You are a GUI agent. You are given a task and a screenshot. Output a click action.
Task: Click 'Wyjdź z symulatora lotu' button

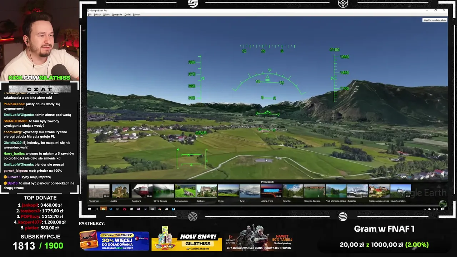435,20
